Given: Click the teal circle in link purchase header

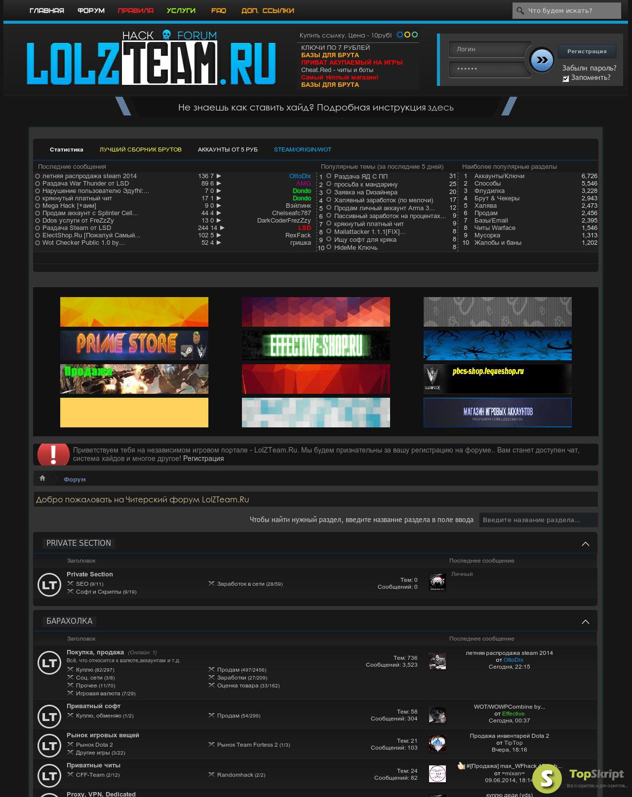Looking at the screenshot, I should point(415,35).
